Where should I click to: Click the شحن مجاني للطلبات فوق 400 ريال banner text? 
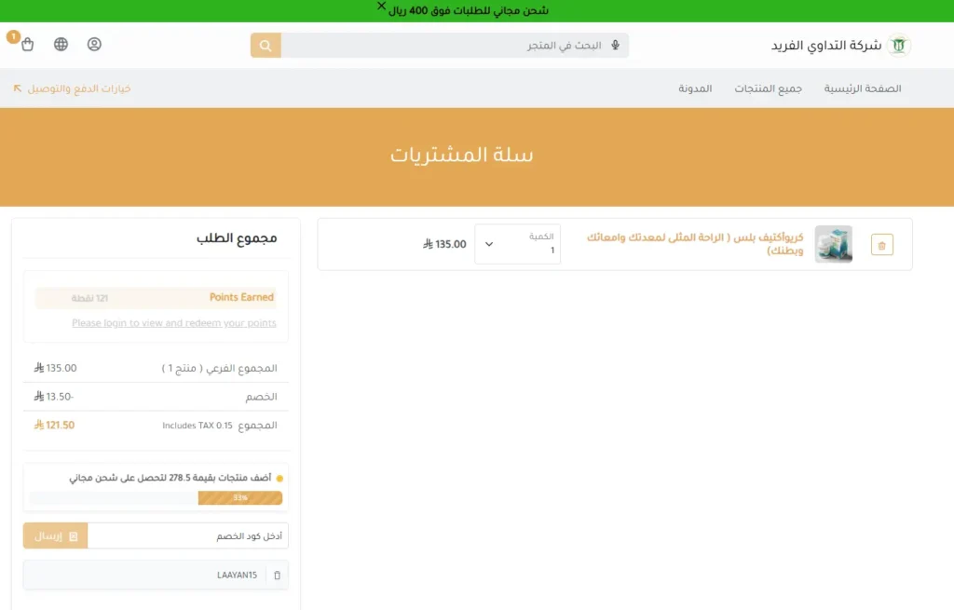tap(469, 11)
